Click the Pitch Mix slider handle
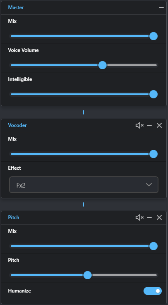Viewport: 168px width, 305px height. click(153, 246)
